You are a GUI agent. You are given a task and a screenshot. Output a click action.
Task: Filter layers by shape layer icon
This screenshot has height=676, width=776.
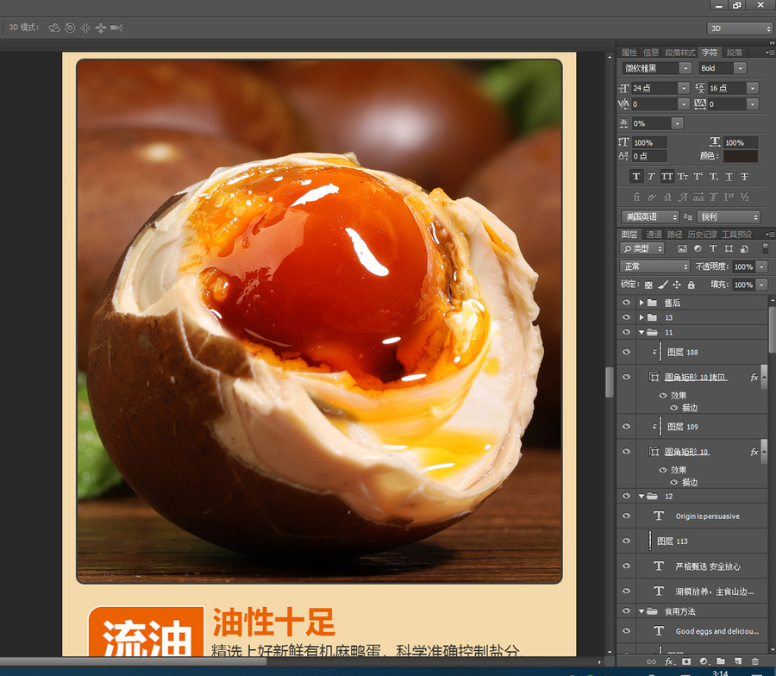[729, 248]
